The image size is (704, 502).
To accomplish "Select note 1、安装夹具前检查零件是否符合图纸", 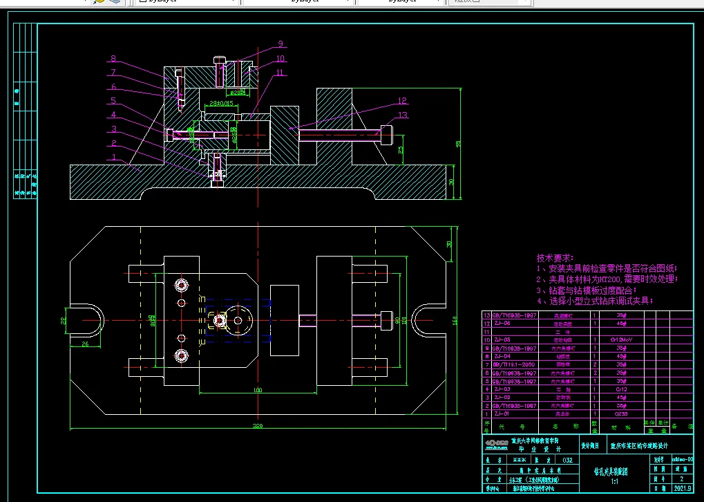I will click(x=607, y=269).
